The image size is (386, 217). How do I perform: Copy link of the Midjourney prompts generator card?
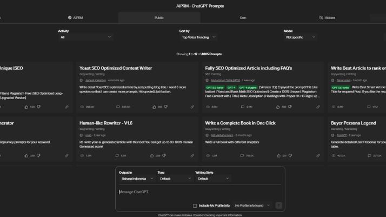[x=66, y=156]
